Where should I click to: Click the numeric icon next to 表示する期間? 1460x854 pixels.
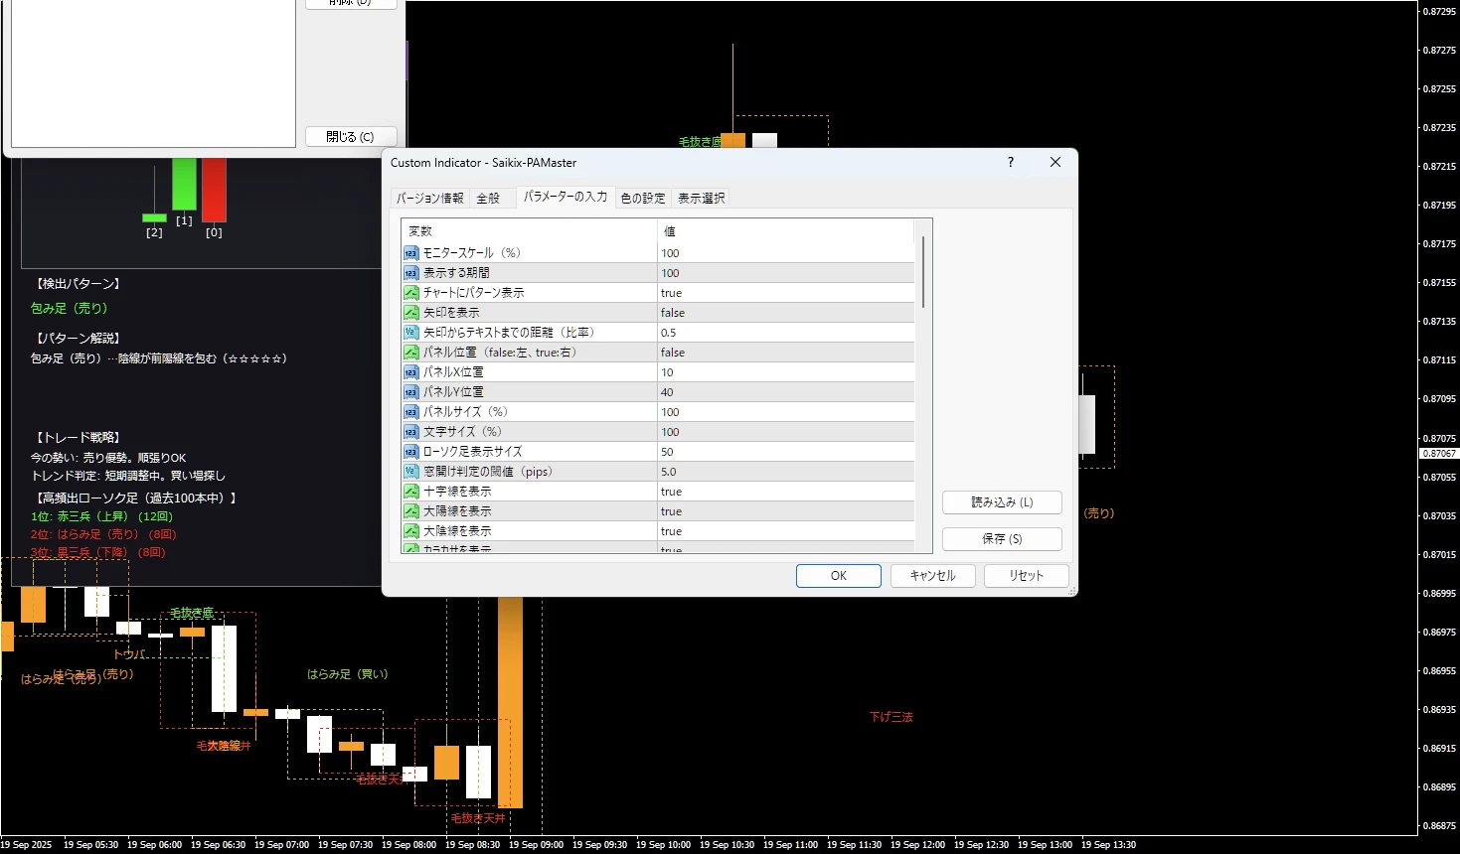click(410, 272)
